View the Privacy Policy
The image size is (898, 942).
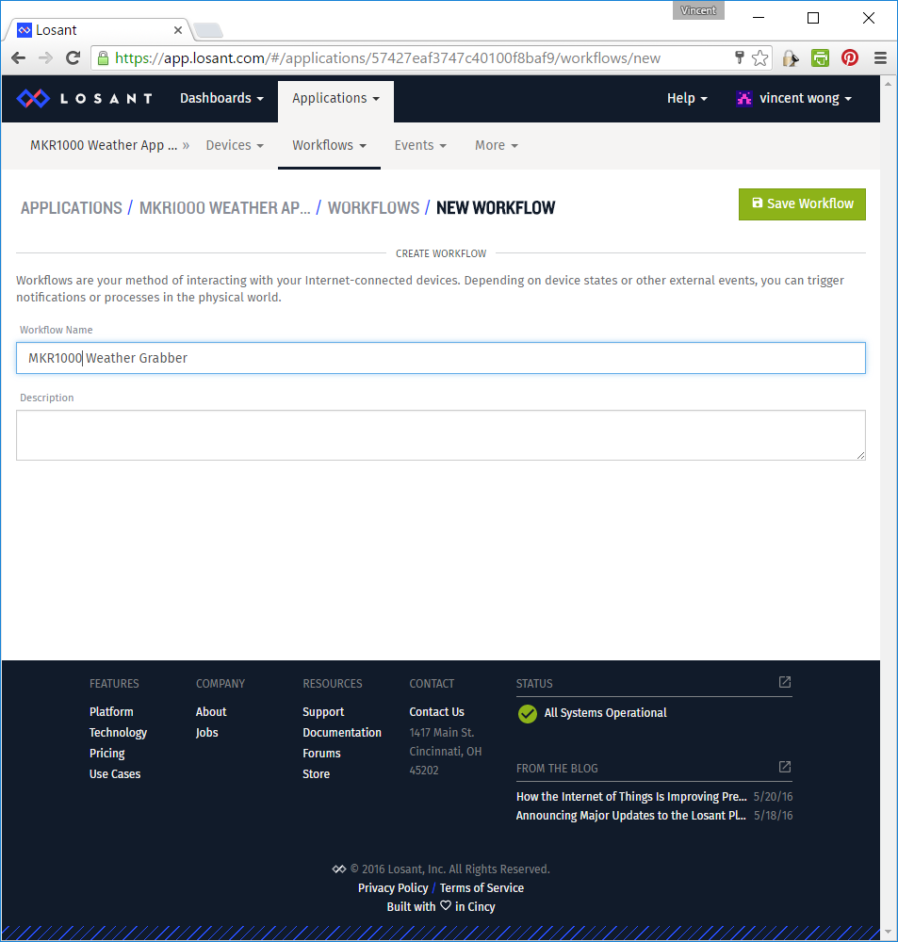pos(393,887)
